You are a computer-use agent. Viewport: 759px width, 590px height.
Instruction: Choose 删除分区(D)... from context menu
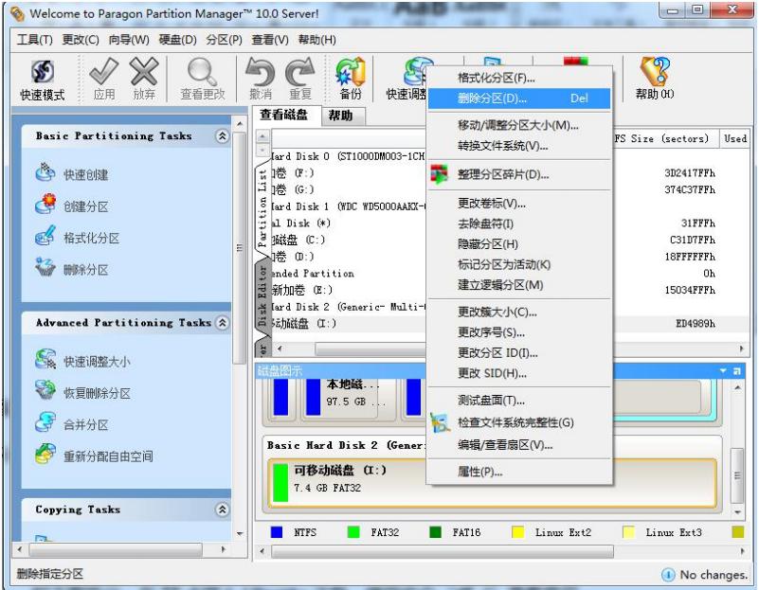(x=519, y=98)
